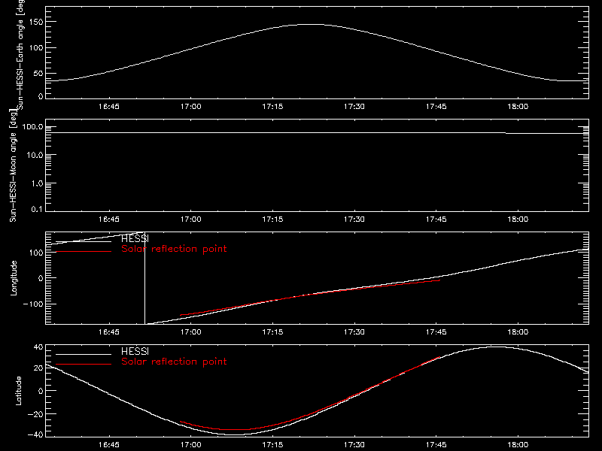Click 17:30 under the Moon angle plot
This screenshot has height=451, width=602.
(x=354, y=219)
